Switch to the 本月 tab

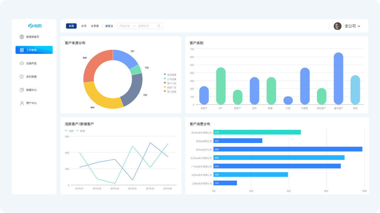point(84,26)
